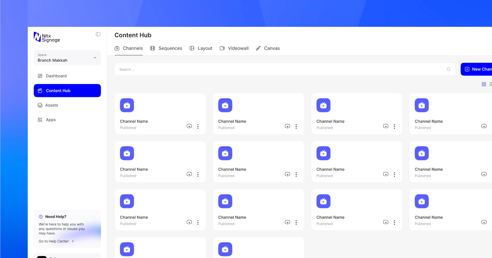This screenshot has height=258, width=492.
Task: Open options menu of first card, third row
Action: tap(198, 222)
